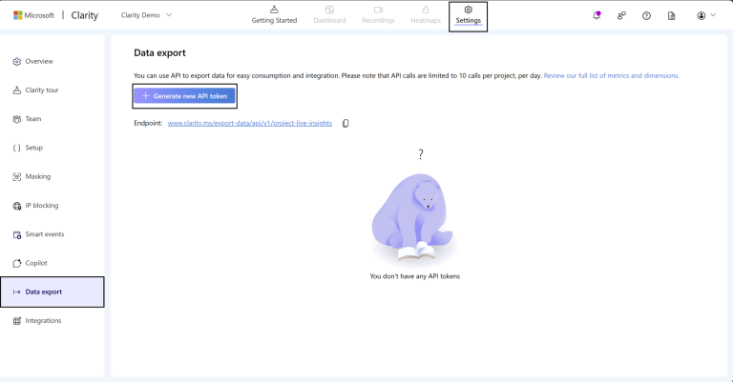Open the Getting Started tab

tap(274, 15)
